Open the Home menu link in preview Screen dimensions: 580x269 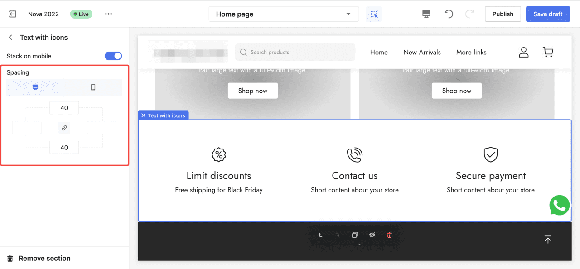coord(379,52)
